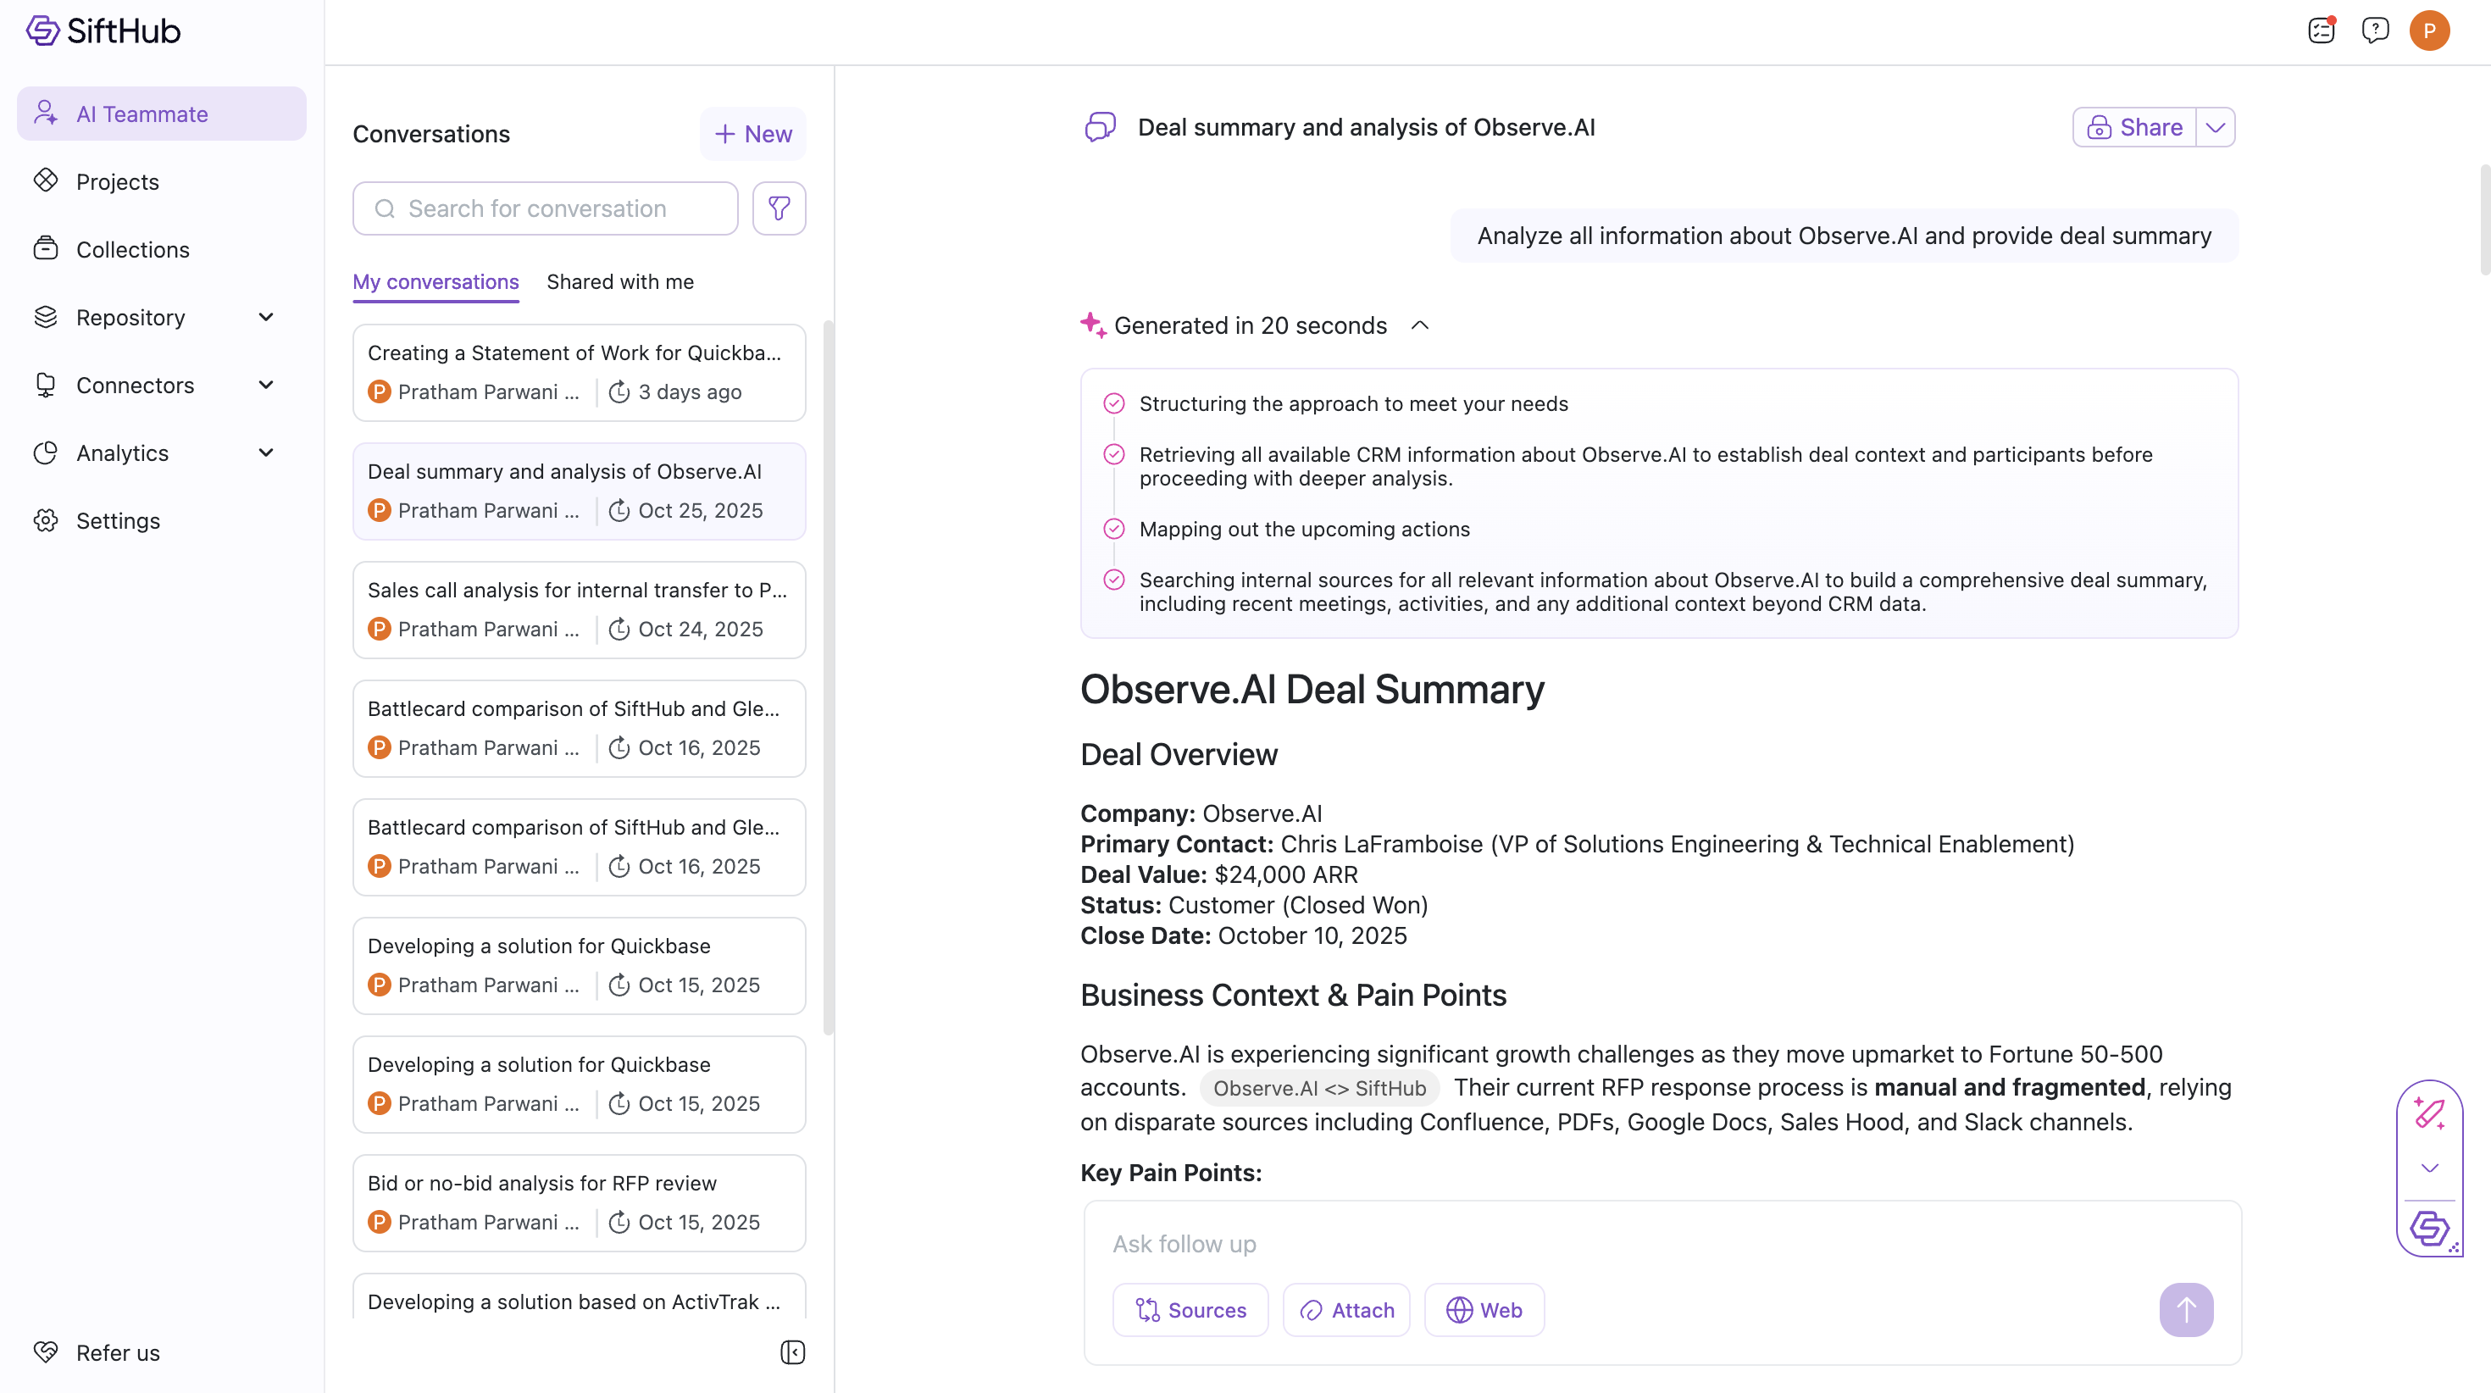Click the New conversation button
Viewport: 2491px width, 1393px height.
tap(752, 135)
